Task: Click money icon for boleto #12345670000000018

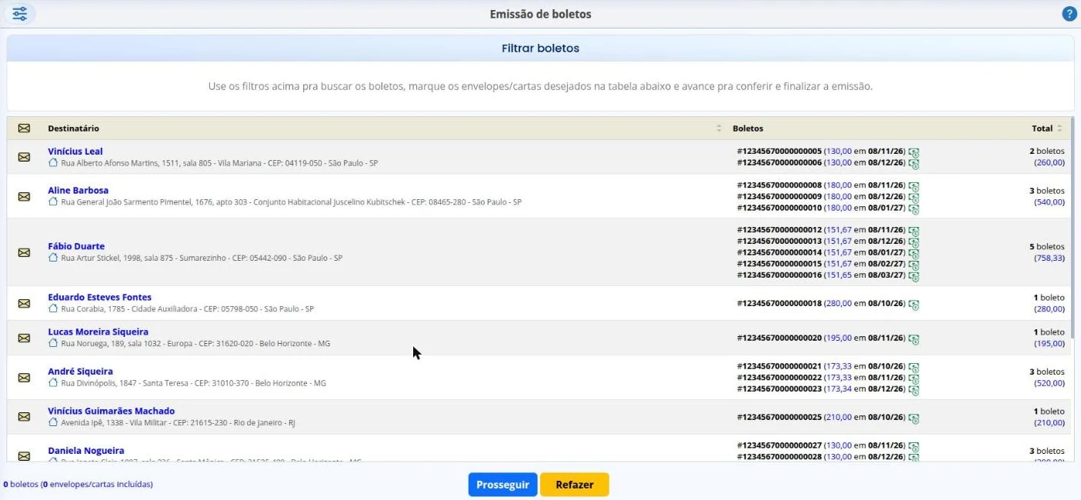Action: click(x=914, y=305)
